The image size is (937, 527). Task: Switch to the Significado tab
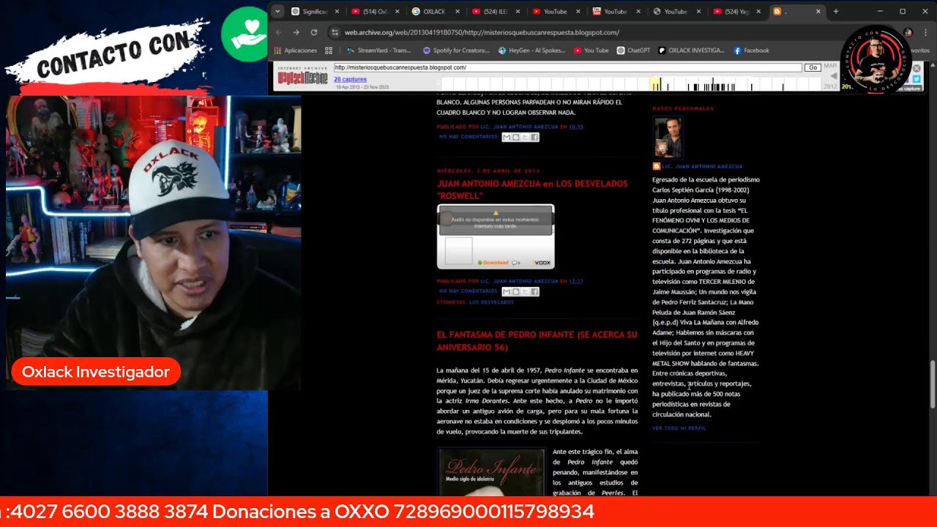tap(315, 12)
